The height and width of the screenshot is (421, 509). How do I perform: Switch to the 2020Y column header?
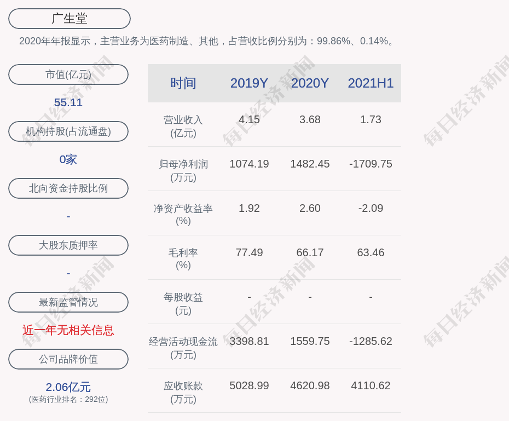coord(310,83)
